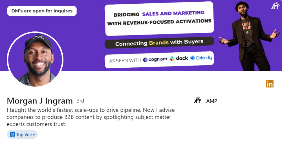
Task: Click the 3rd degree connection label
Action: [x=80, y=101]
